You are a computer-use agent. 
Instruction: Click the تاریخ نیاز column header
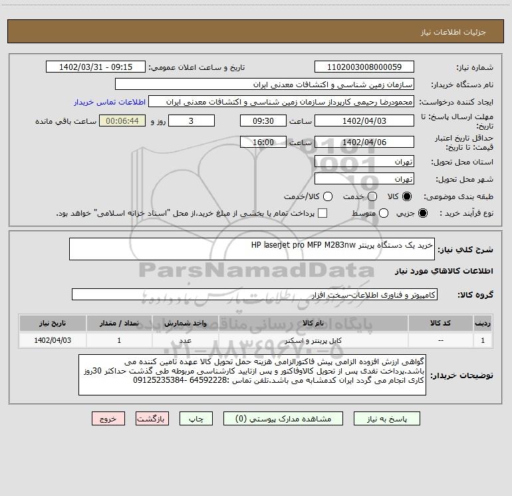[x=53, y=324]
